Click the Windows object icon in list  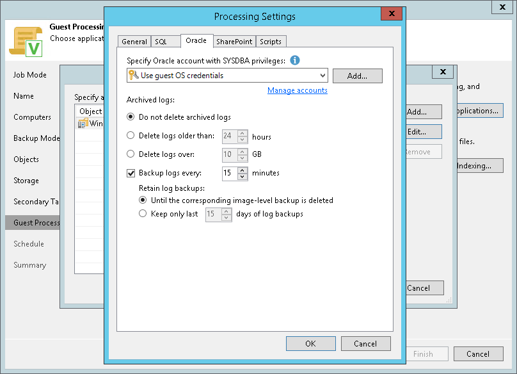click(83, 124)
